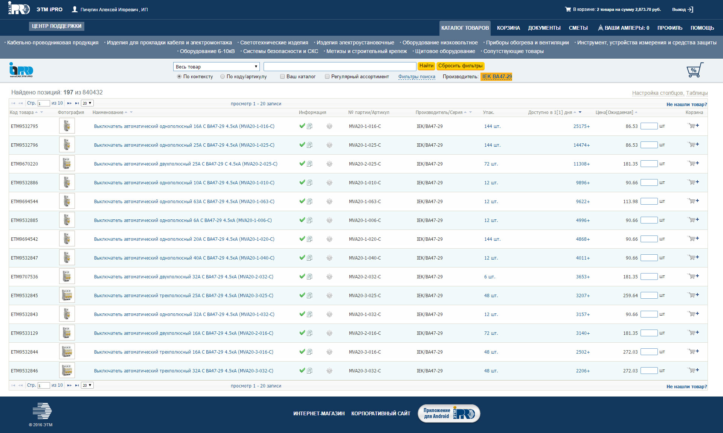The width and height of the screenshot is (723, 433).
Task: Open documents icon for ETM9532846 row
Action: click(310, 371)
